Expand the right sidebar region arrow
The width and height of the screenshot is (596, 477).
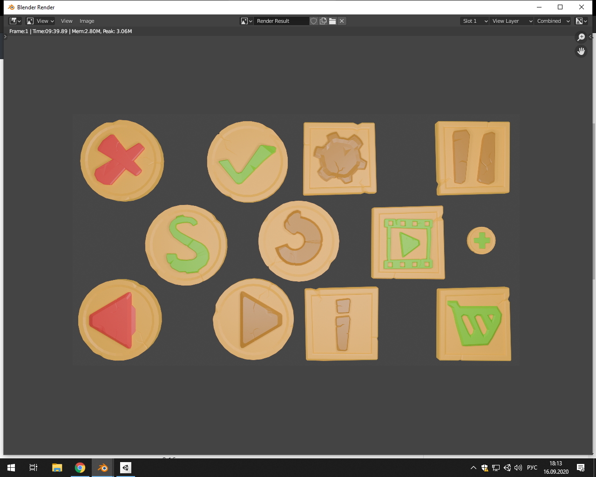click(x=590, y=36)
